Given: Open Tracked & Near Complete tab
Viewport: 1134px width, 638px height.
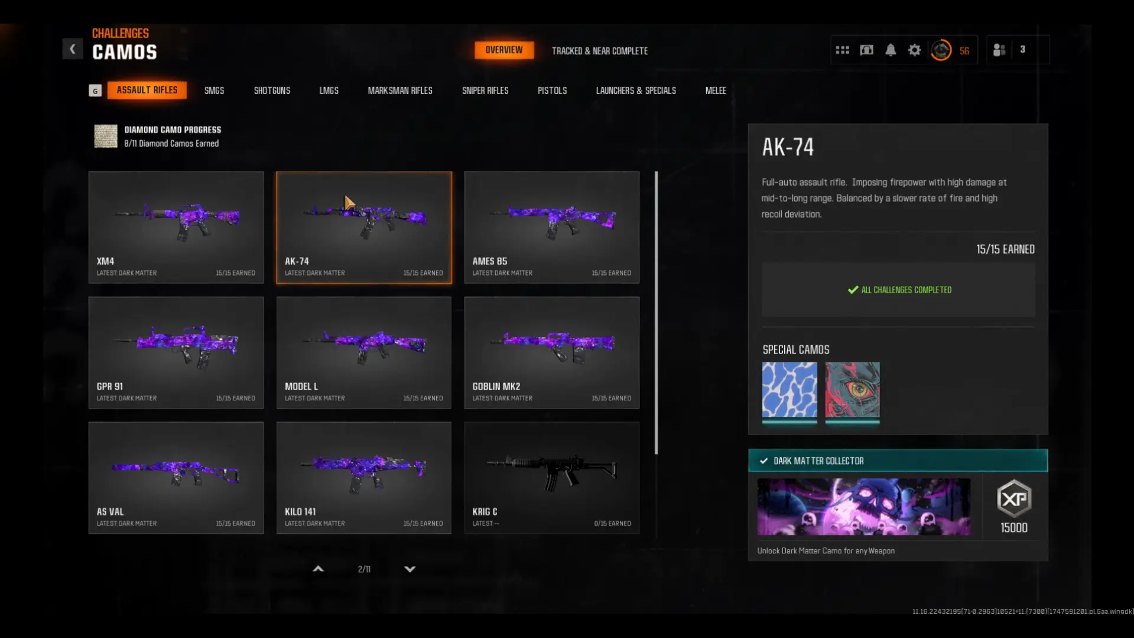Looking at the screenshot, I should tap(600, 51).
